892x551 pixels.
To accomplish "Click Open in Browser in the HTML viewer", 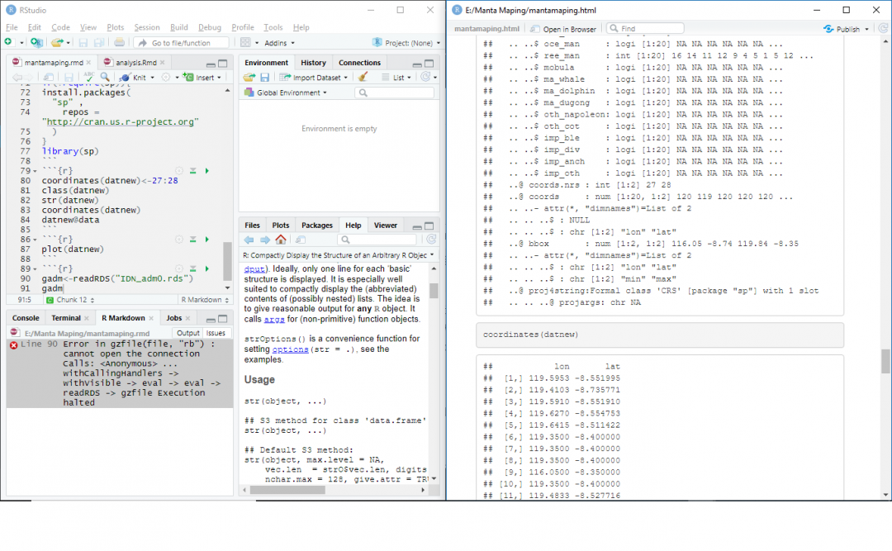I will point(564,29).
